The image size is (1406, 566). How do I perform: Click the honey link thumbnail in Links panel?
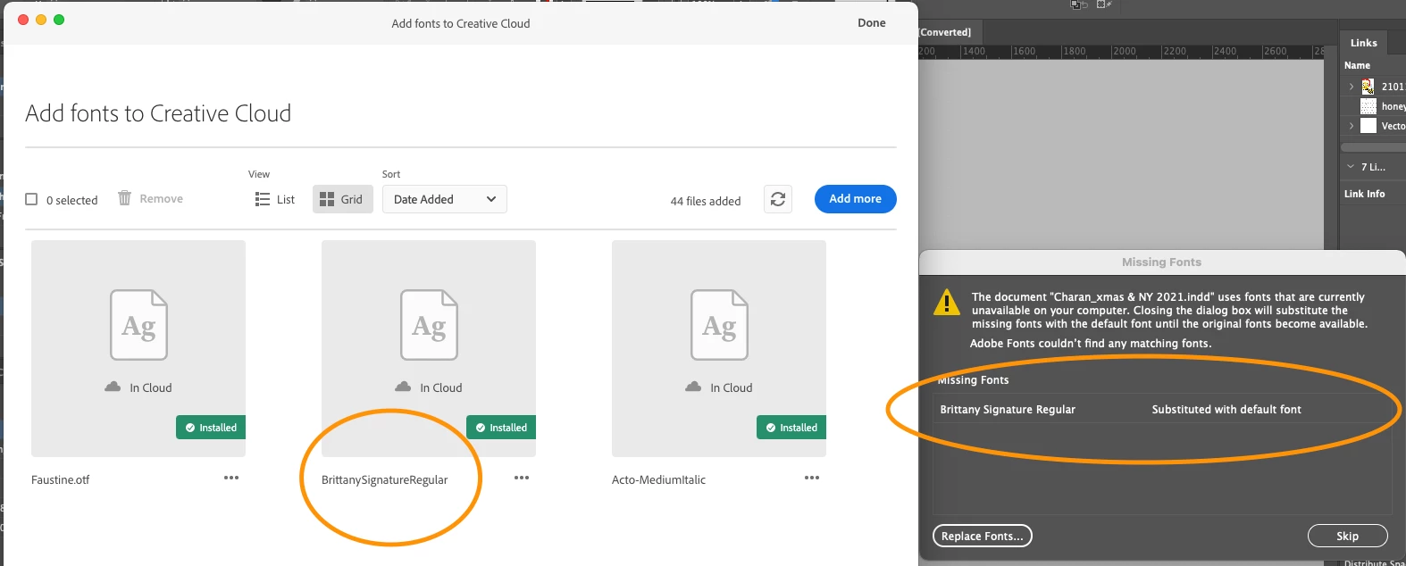(1368, 106)
